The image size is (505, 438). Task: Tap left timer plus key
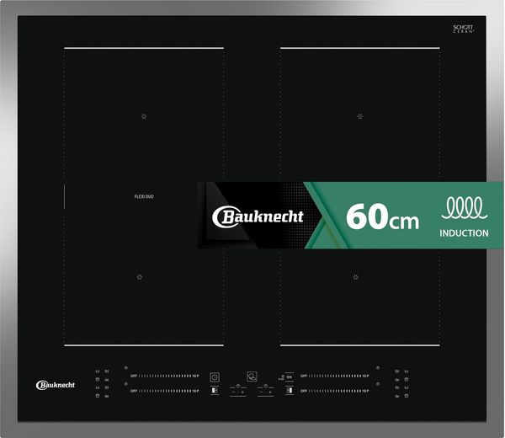click(242, 392)
